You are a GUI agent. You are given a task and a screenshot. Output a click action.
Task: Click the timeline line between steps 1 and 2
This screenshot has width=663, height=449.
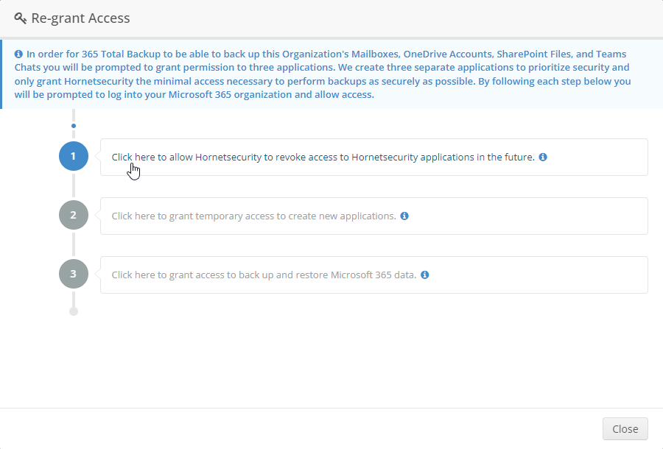point(73,186)
